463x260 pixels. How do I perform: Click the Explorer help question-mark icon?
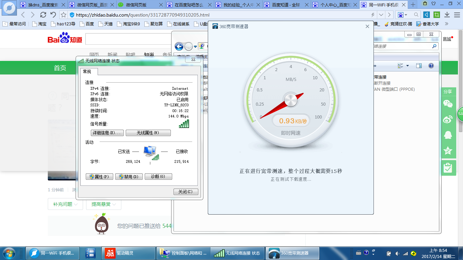tap(431, 66)
